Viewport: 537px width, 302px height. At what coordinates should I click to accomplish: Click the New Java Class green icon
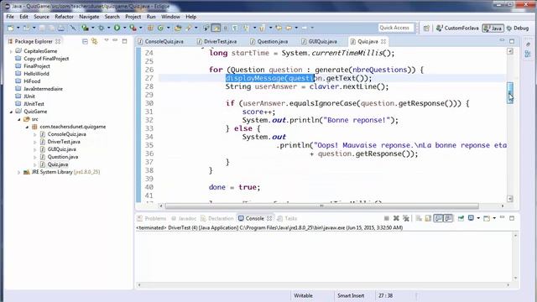(160, 28)
